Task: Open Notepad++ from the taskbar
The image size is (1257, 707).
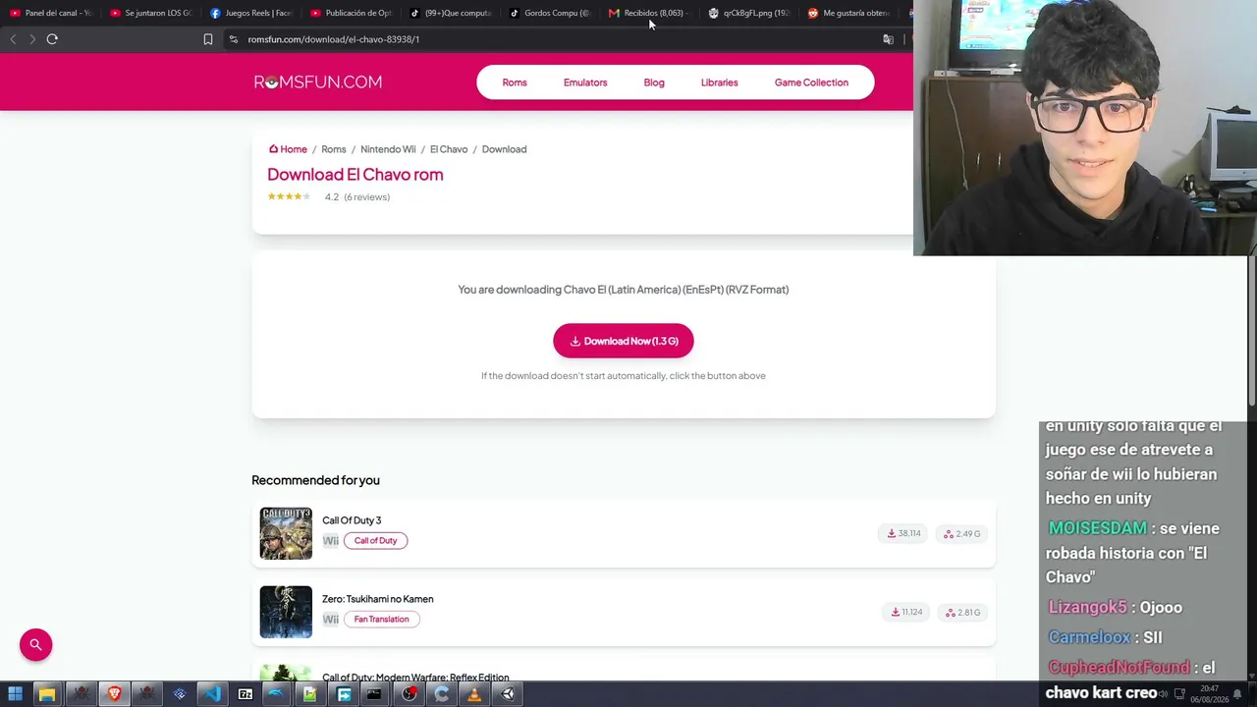Action: [310, 694]
